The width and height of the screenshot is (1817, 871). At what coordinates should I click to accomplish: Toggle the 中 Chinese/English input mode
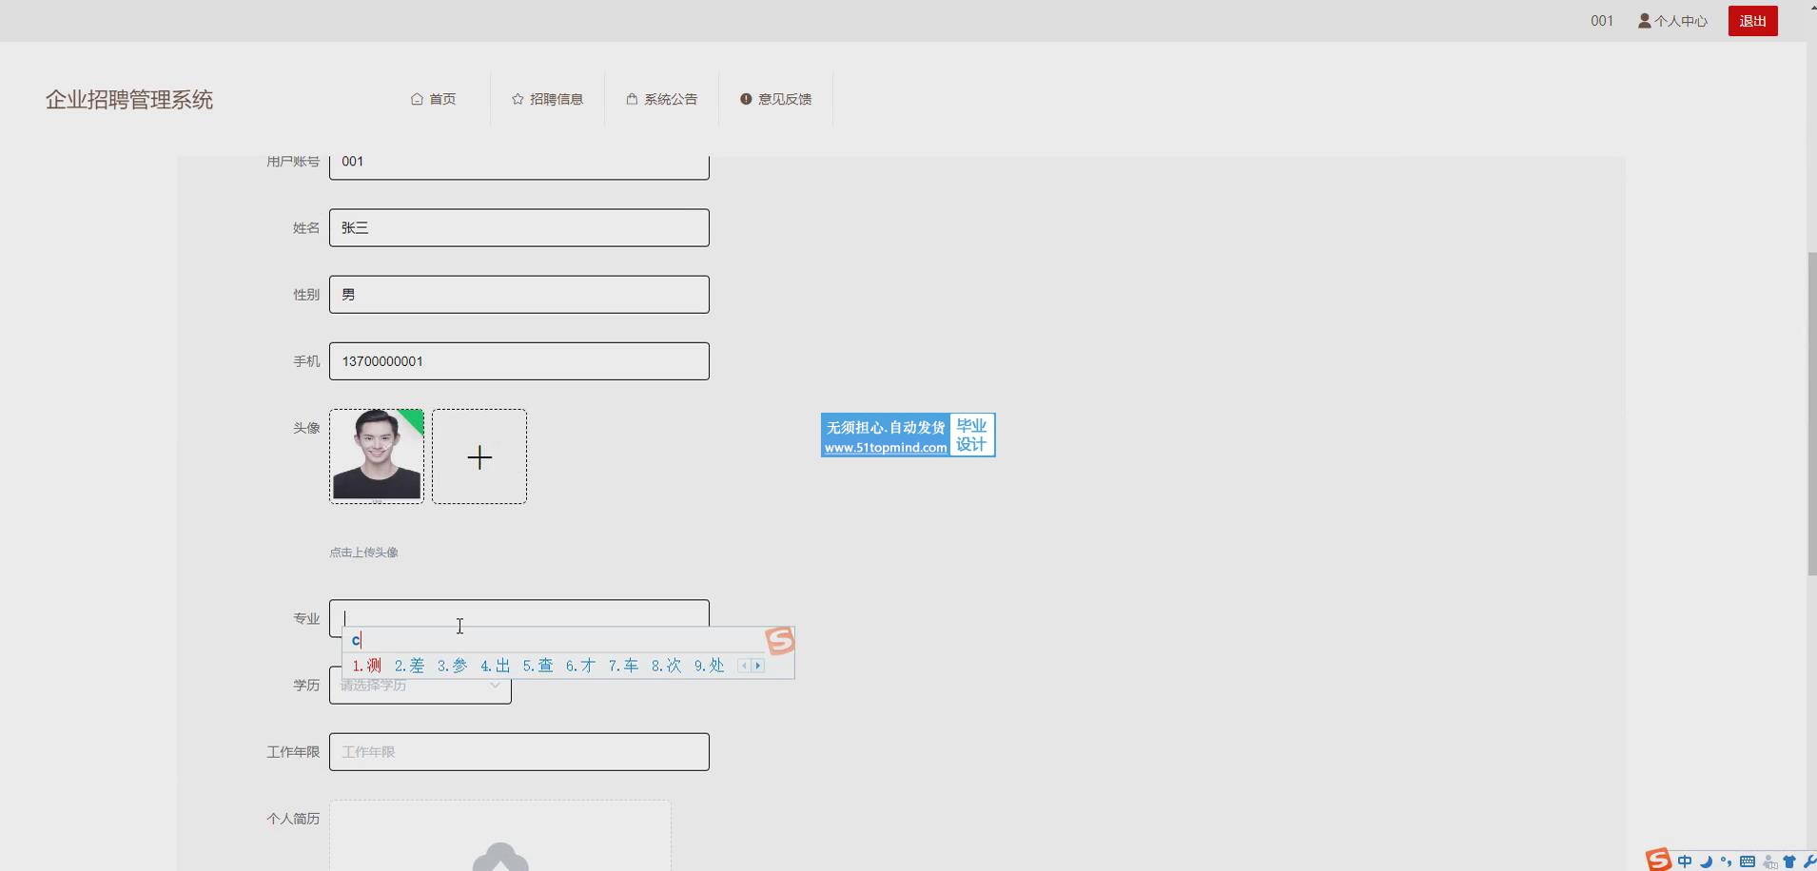pyautogui.click(x=1685, y=861)
